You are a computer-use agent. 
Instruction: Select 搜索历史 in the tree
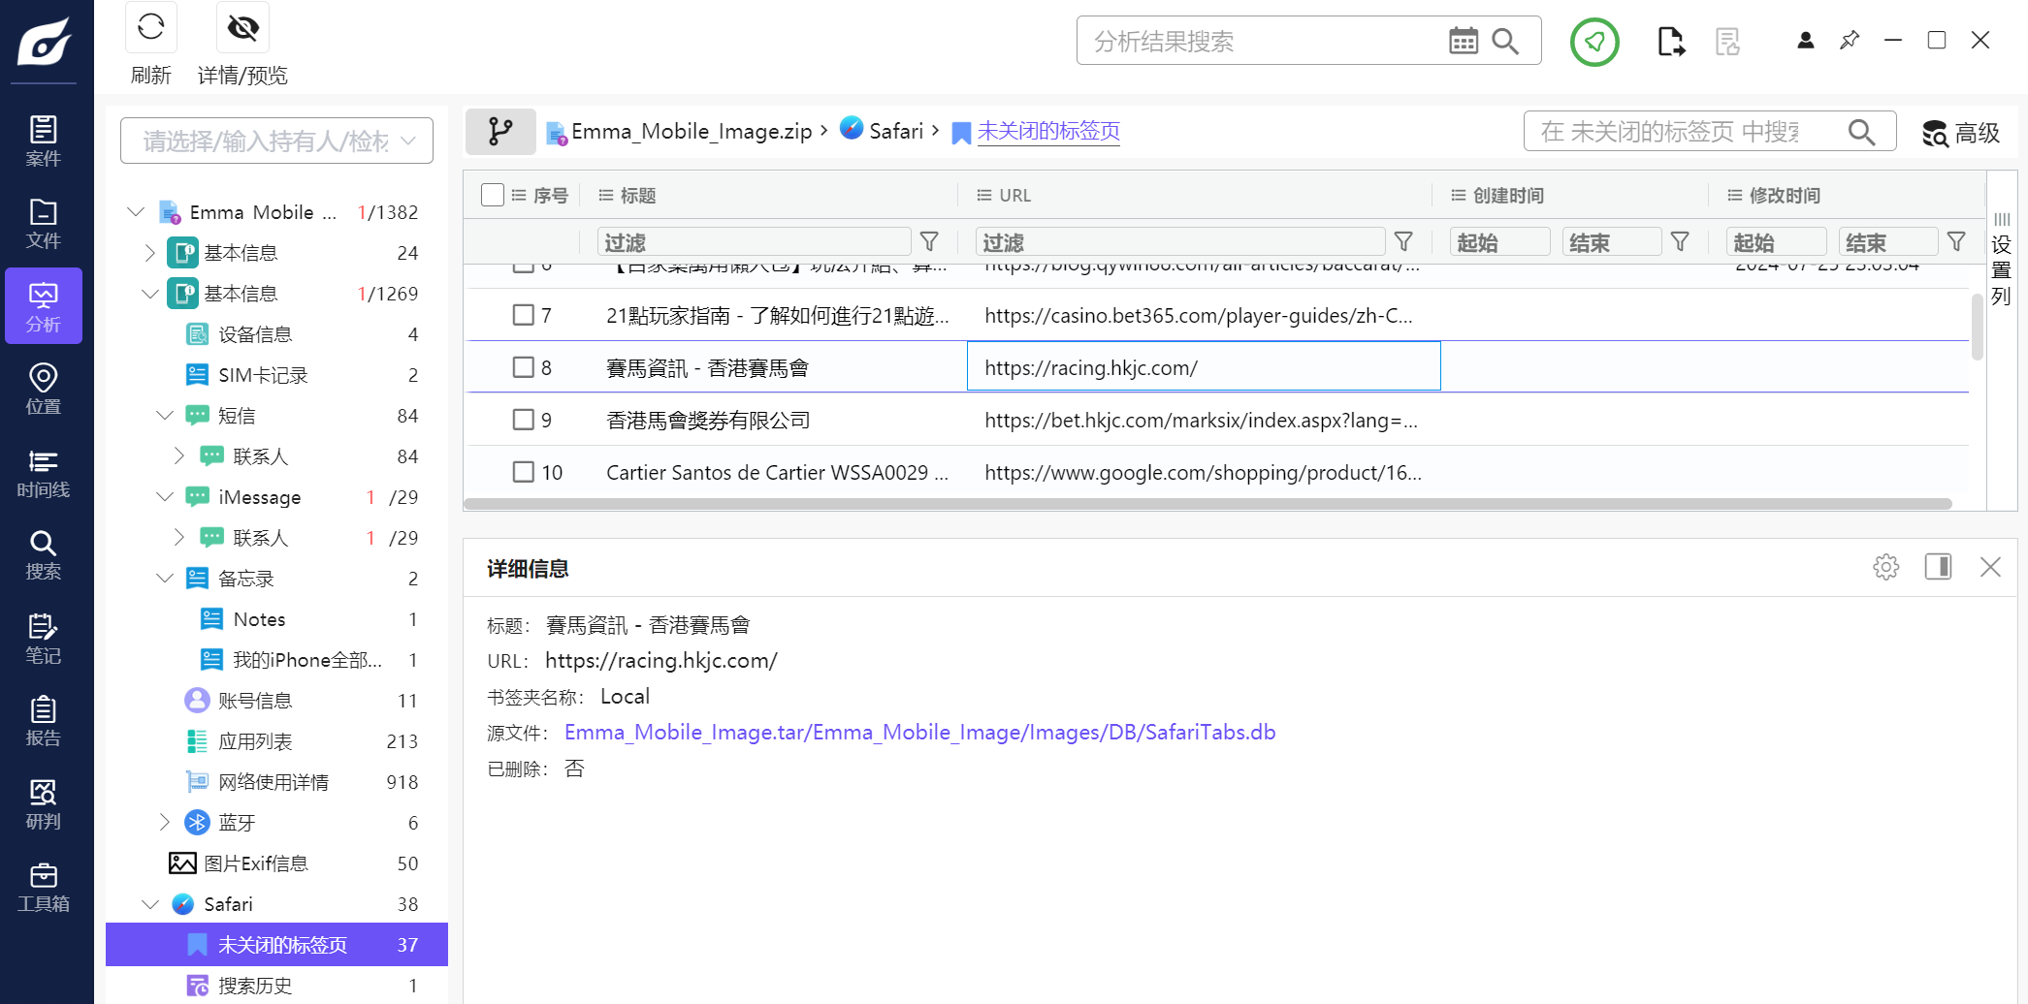coord(255,986)
